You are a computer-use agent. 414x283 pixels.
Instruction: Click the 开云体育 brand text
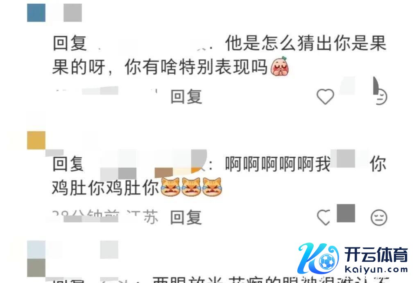(376, 254)
